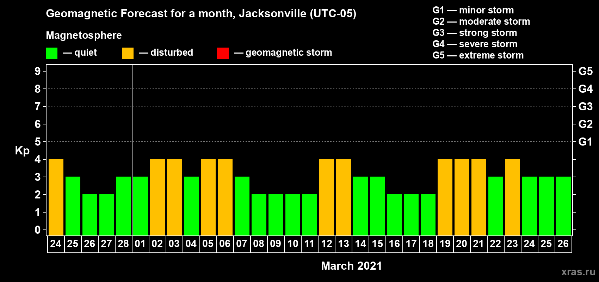
Task: Click the red geomagnetic storm legend swatch
Action: click(223, 53)
